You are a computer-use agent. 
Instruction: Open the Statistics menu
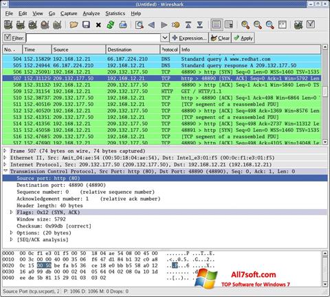[115, 14]
